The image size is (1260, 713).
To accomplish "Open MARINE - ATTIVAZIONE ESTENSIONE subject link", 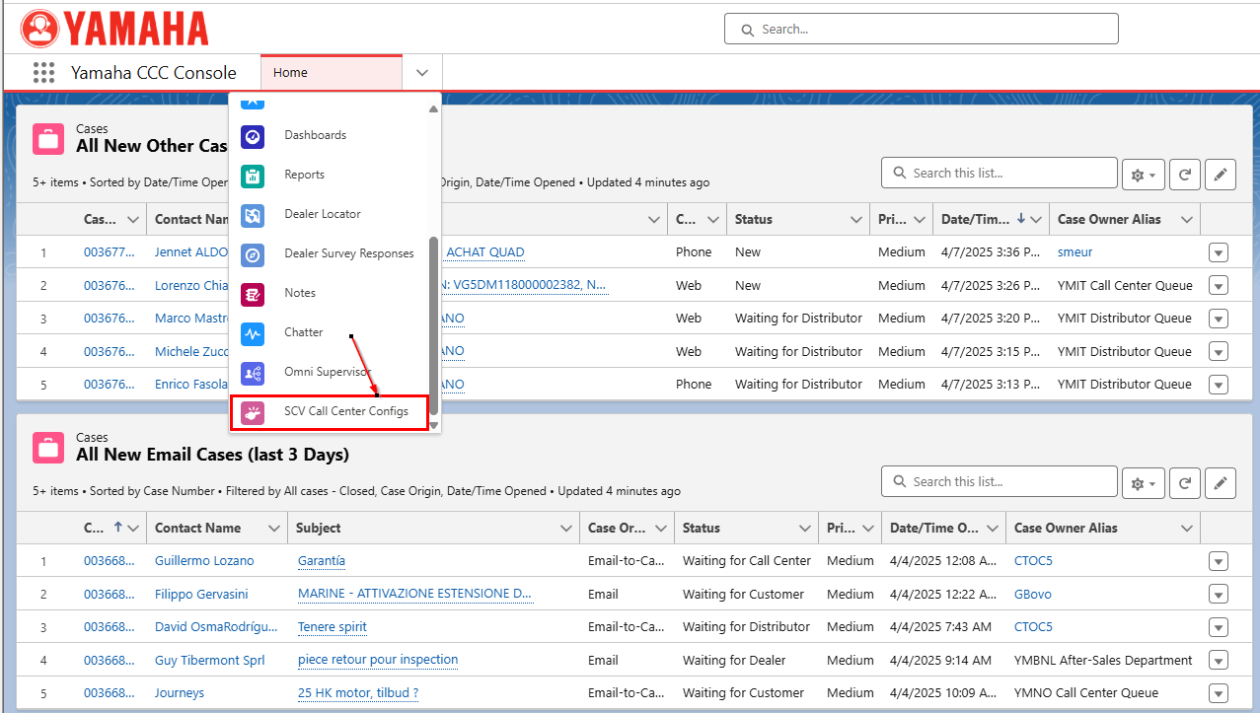I will tap(415, 594).
